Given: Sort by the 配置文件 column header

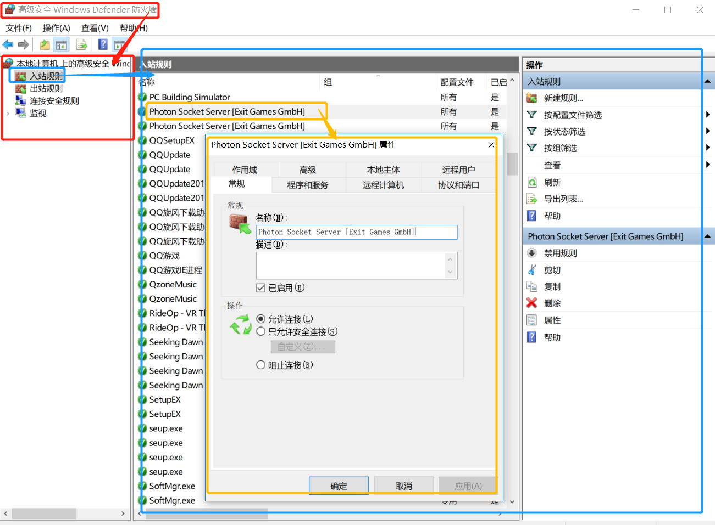Looking at the screenshot, I should coord(462,82).
